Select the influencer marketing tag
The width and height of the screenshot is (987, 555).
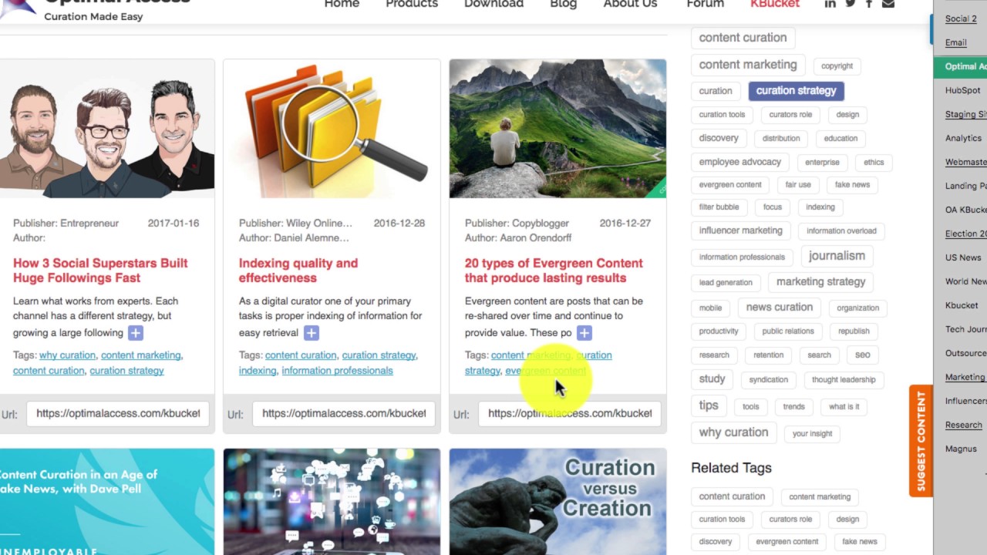click(740, 230)
